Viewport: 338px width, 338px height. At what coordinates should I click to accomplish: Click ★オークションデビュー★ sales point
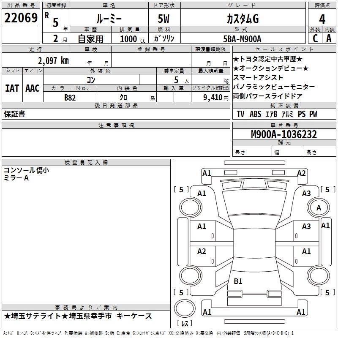click(271, 68)
